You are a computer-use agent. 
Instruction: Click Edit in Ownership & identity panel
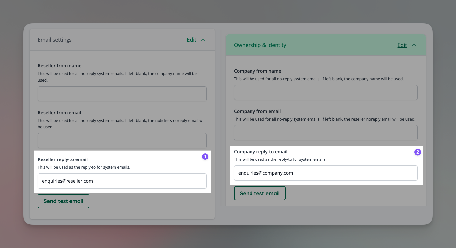[x=402, y=45]
